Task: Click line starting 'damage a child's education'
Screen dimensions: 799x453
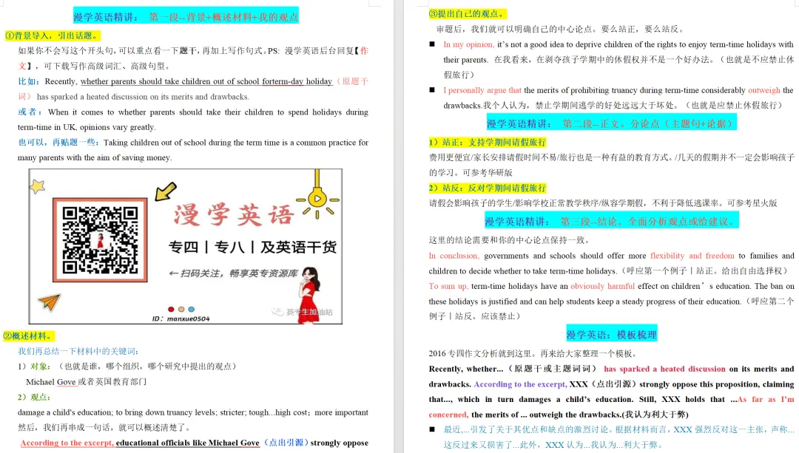Action: tap(193, 412)
